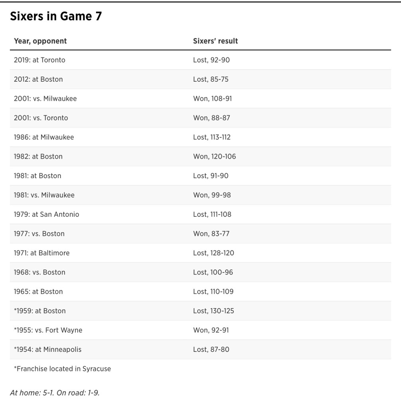This screenshot has width=401, height=408.
Task: Click the "Won, 88-87" result
Action: coord(211,118)
